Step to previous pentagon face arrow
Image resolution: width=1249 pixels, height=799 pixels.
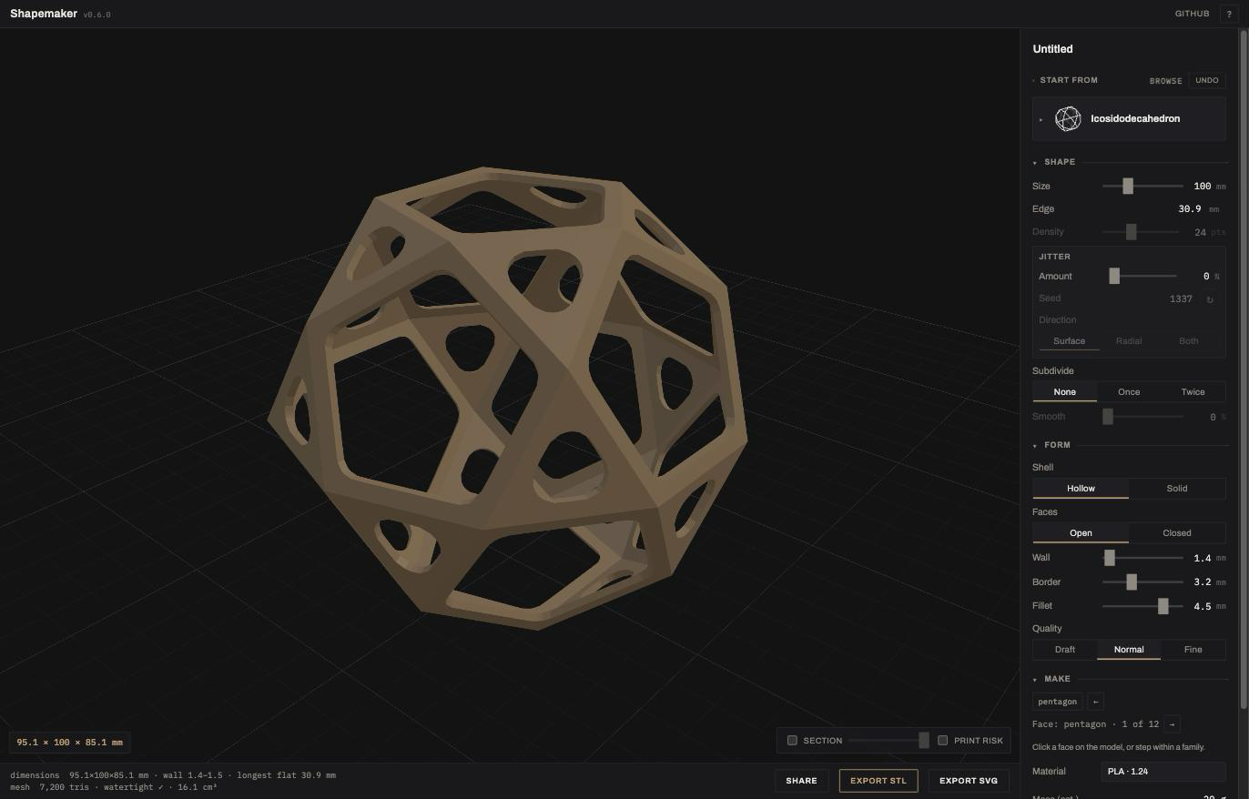(1095, 702)
